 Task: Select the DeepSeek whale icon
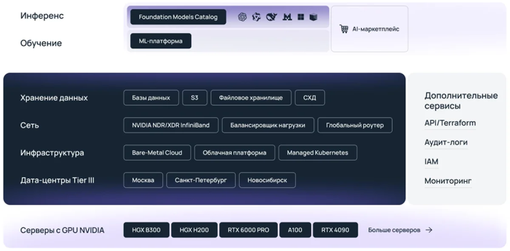(271, 17)
